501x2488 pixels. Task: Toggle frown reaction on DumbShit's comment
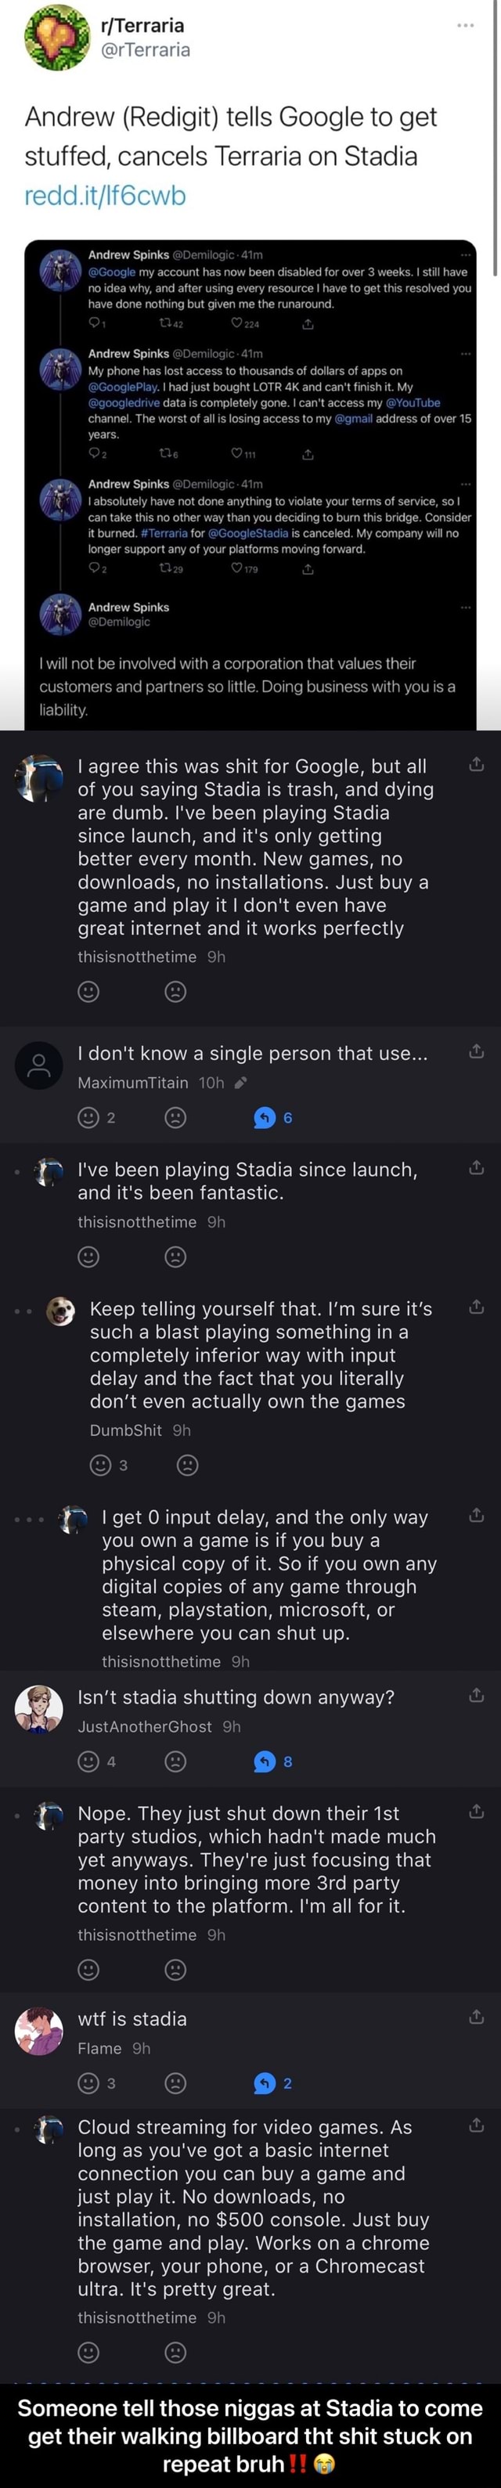coord(187,1466)
